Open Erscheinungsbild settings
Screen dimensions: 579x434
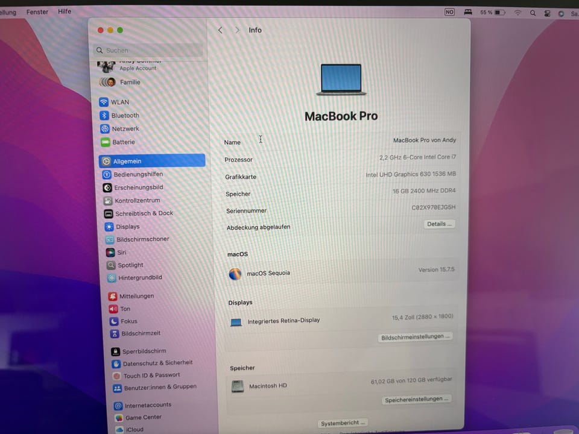[x=133, y=187]
